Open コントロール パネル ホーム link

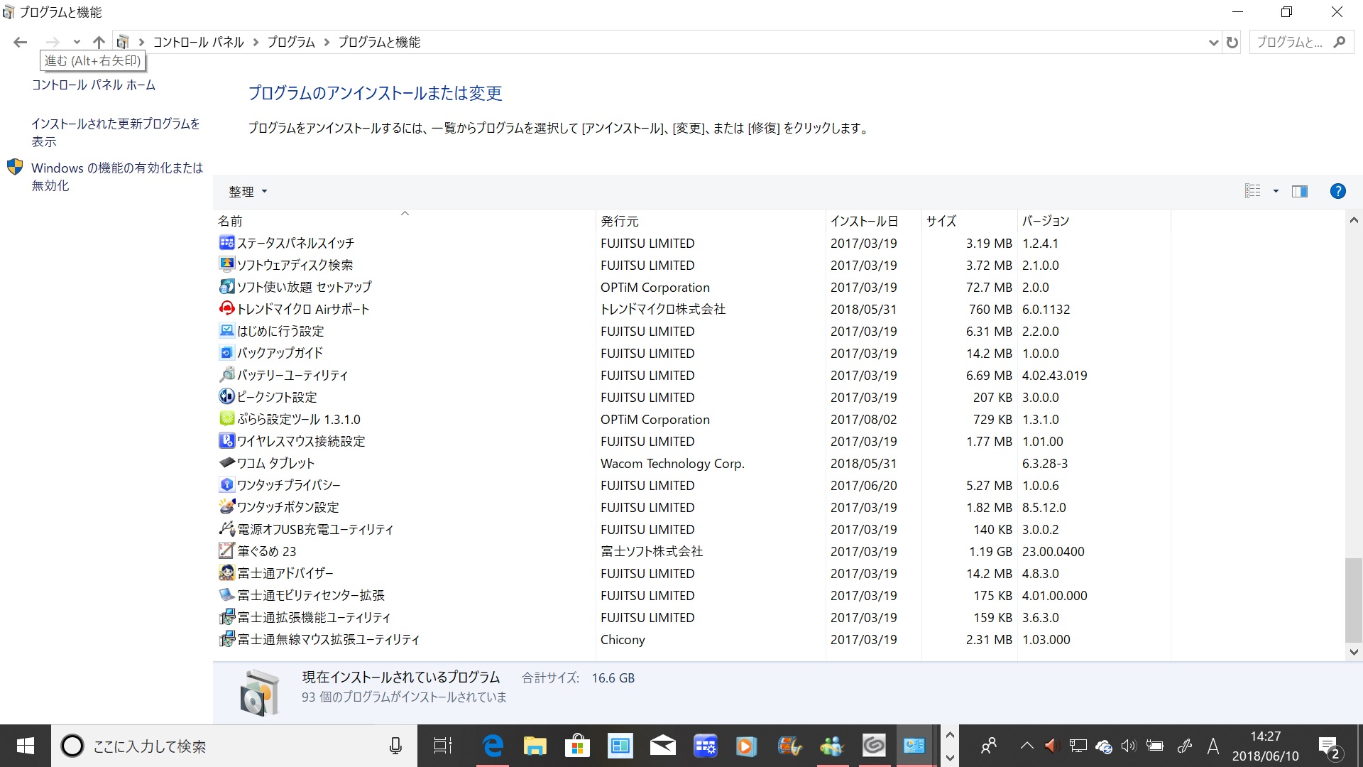click(93, 85)
